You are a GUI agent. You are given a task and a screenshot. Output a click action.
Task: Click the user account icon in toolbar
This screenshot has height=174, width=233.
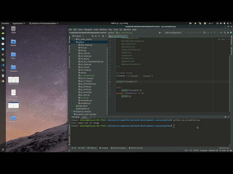(x=160, y=33)
